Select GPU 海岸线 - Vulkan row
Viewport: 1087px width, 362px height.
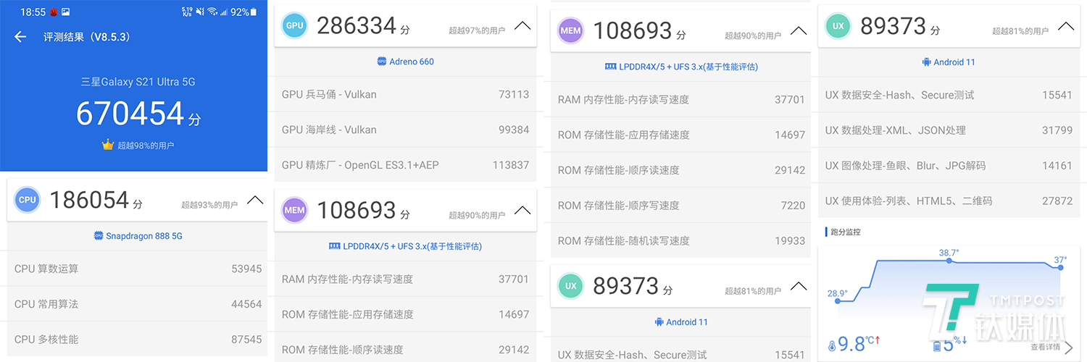405,130
